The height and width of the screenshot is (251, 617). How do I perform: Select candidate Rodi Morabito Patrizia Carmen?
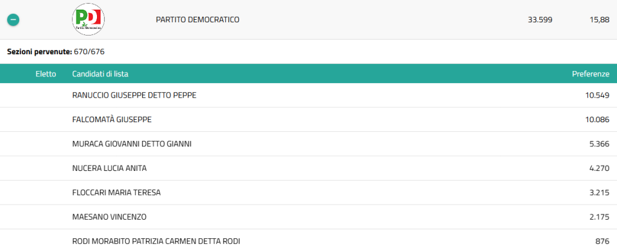click(156, 241)
